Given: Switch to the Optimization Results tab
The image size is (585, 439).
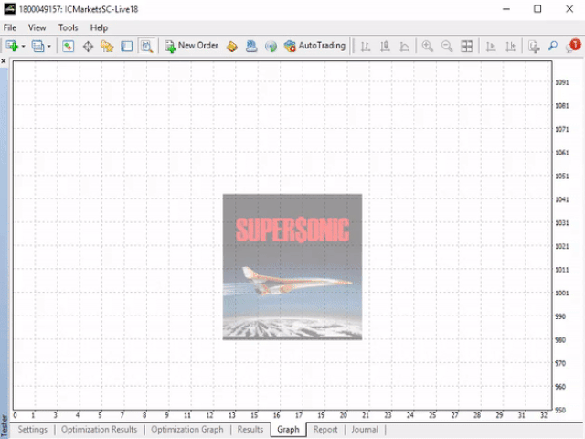Looking at the screenshot, I should (x=100, y=430).
